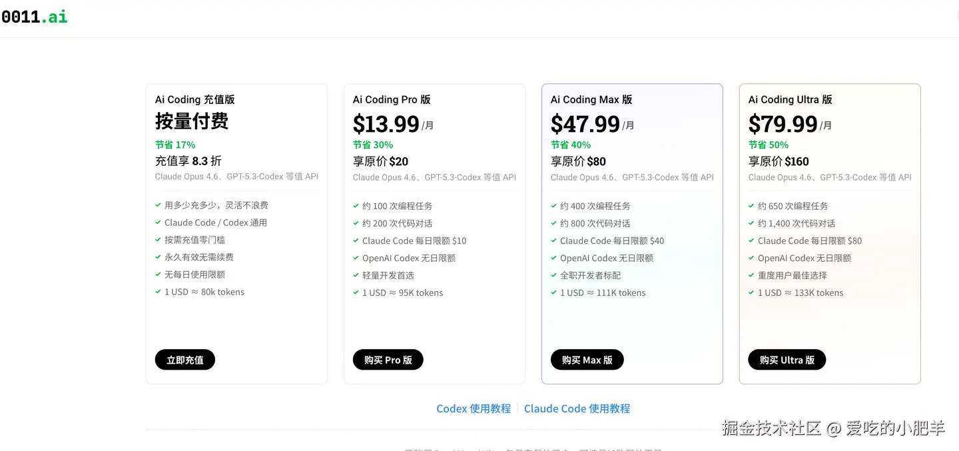The image size is (959, 451).
Task: Select the Ai Coding 充值版 card title
Action: pyautogui.click(x=194, y=99)
